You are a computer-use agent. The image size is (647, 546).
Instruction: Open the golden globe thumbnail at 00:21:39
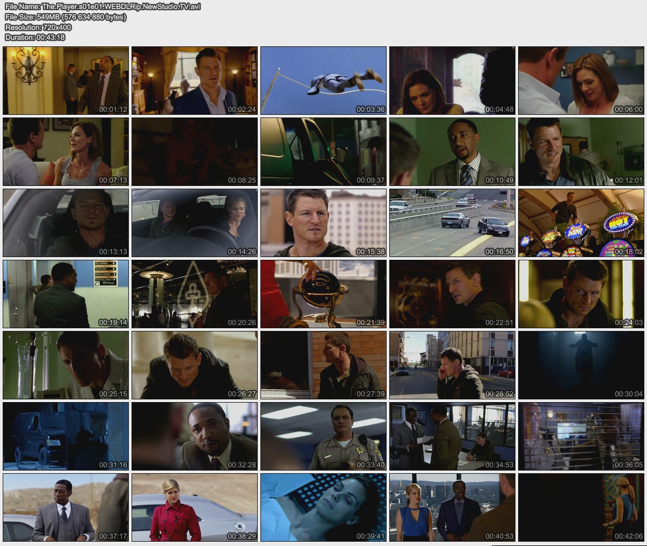pyautogui.click(x=323, y=294)
